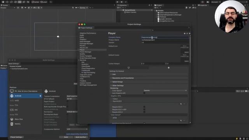
Task: Open the Account dropdown
Action: 216,2
